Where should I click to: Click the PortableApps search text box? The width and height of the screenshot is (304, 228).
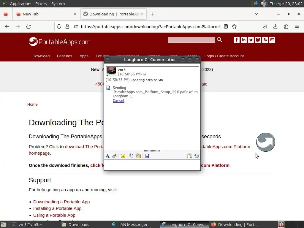[191, 40]
